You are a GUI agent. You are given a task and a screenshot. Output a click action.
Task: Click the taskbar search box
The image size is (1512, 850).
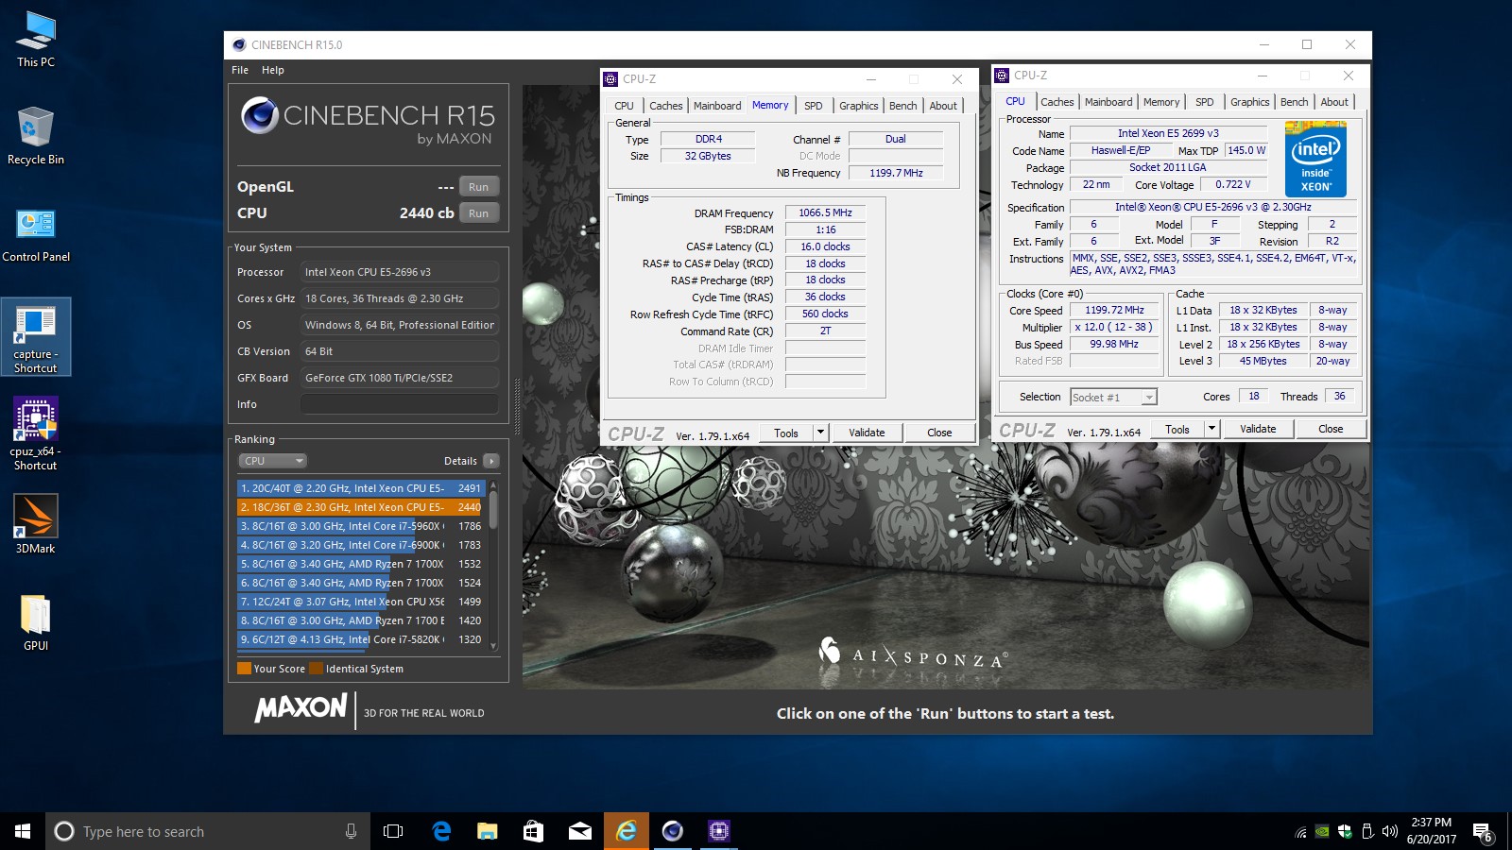pos(208,831)
